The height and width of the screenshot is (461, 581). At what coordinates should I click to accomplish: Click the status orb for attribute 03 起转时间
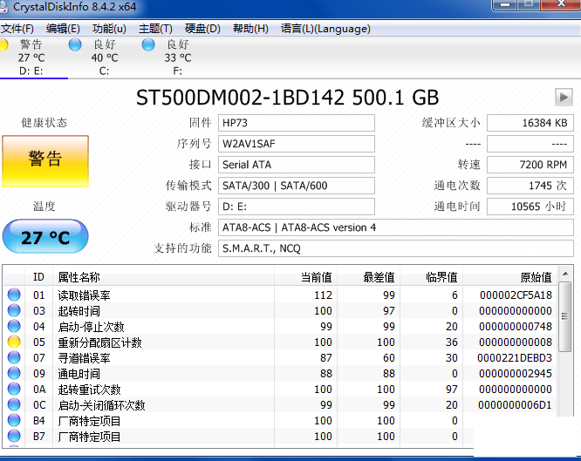(x=14, y=310)
